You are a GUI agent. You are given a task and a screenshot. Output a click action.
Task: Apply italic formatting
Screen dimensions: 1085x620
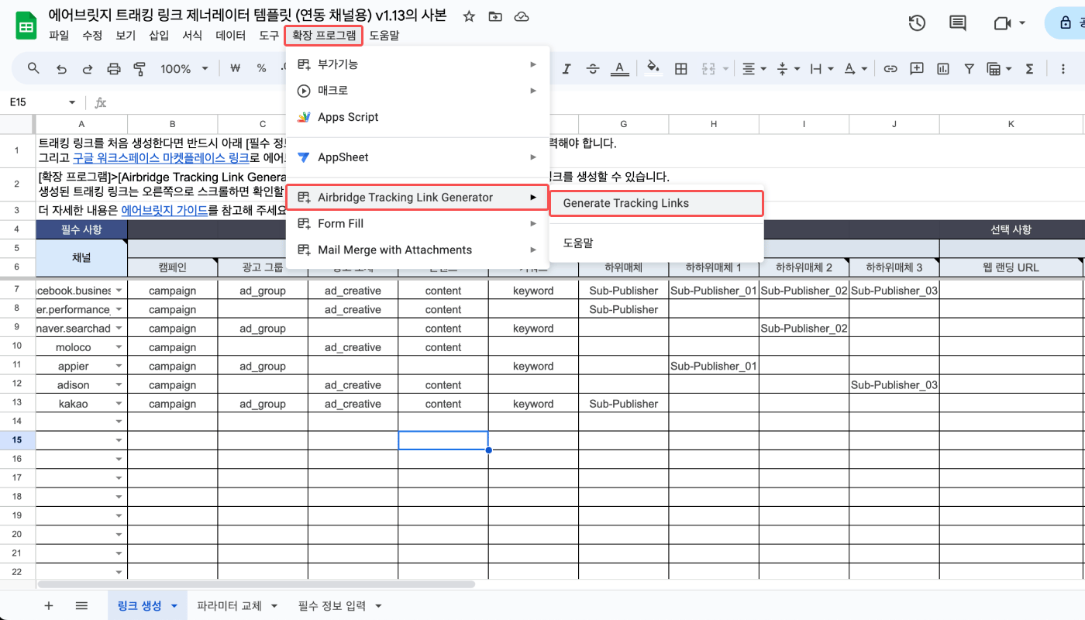[567, 69]
